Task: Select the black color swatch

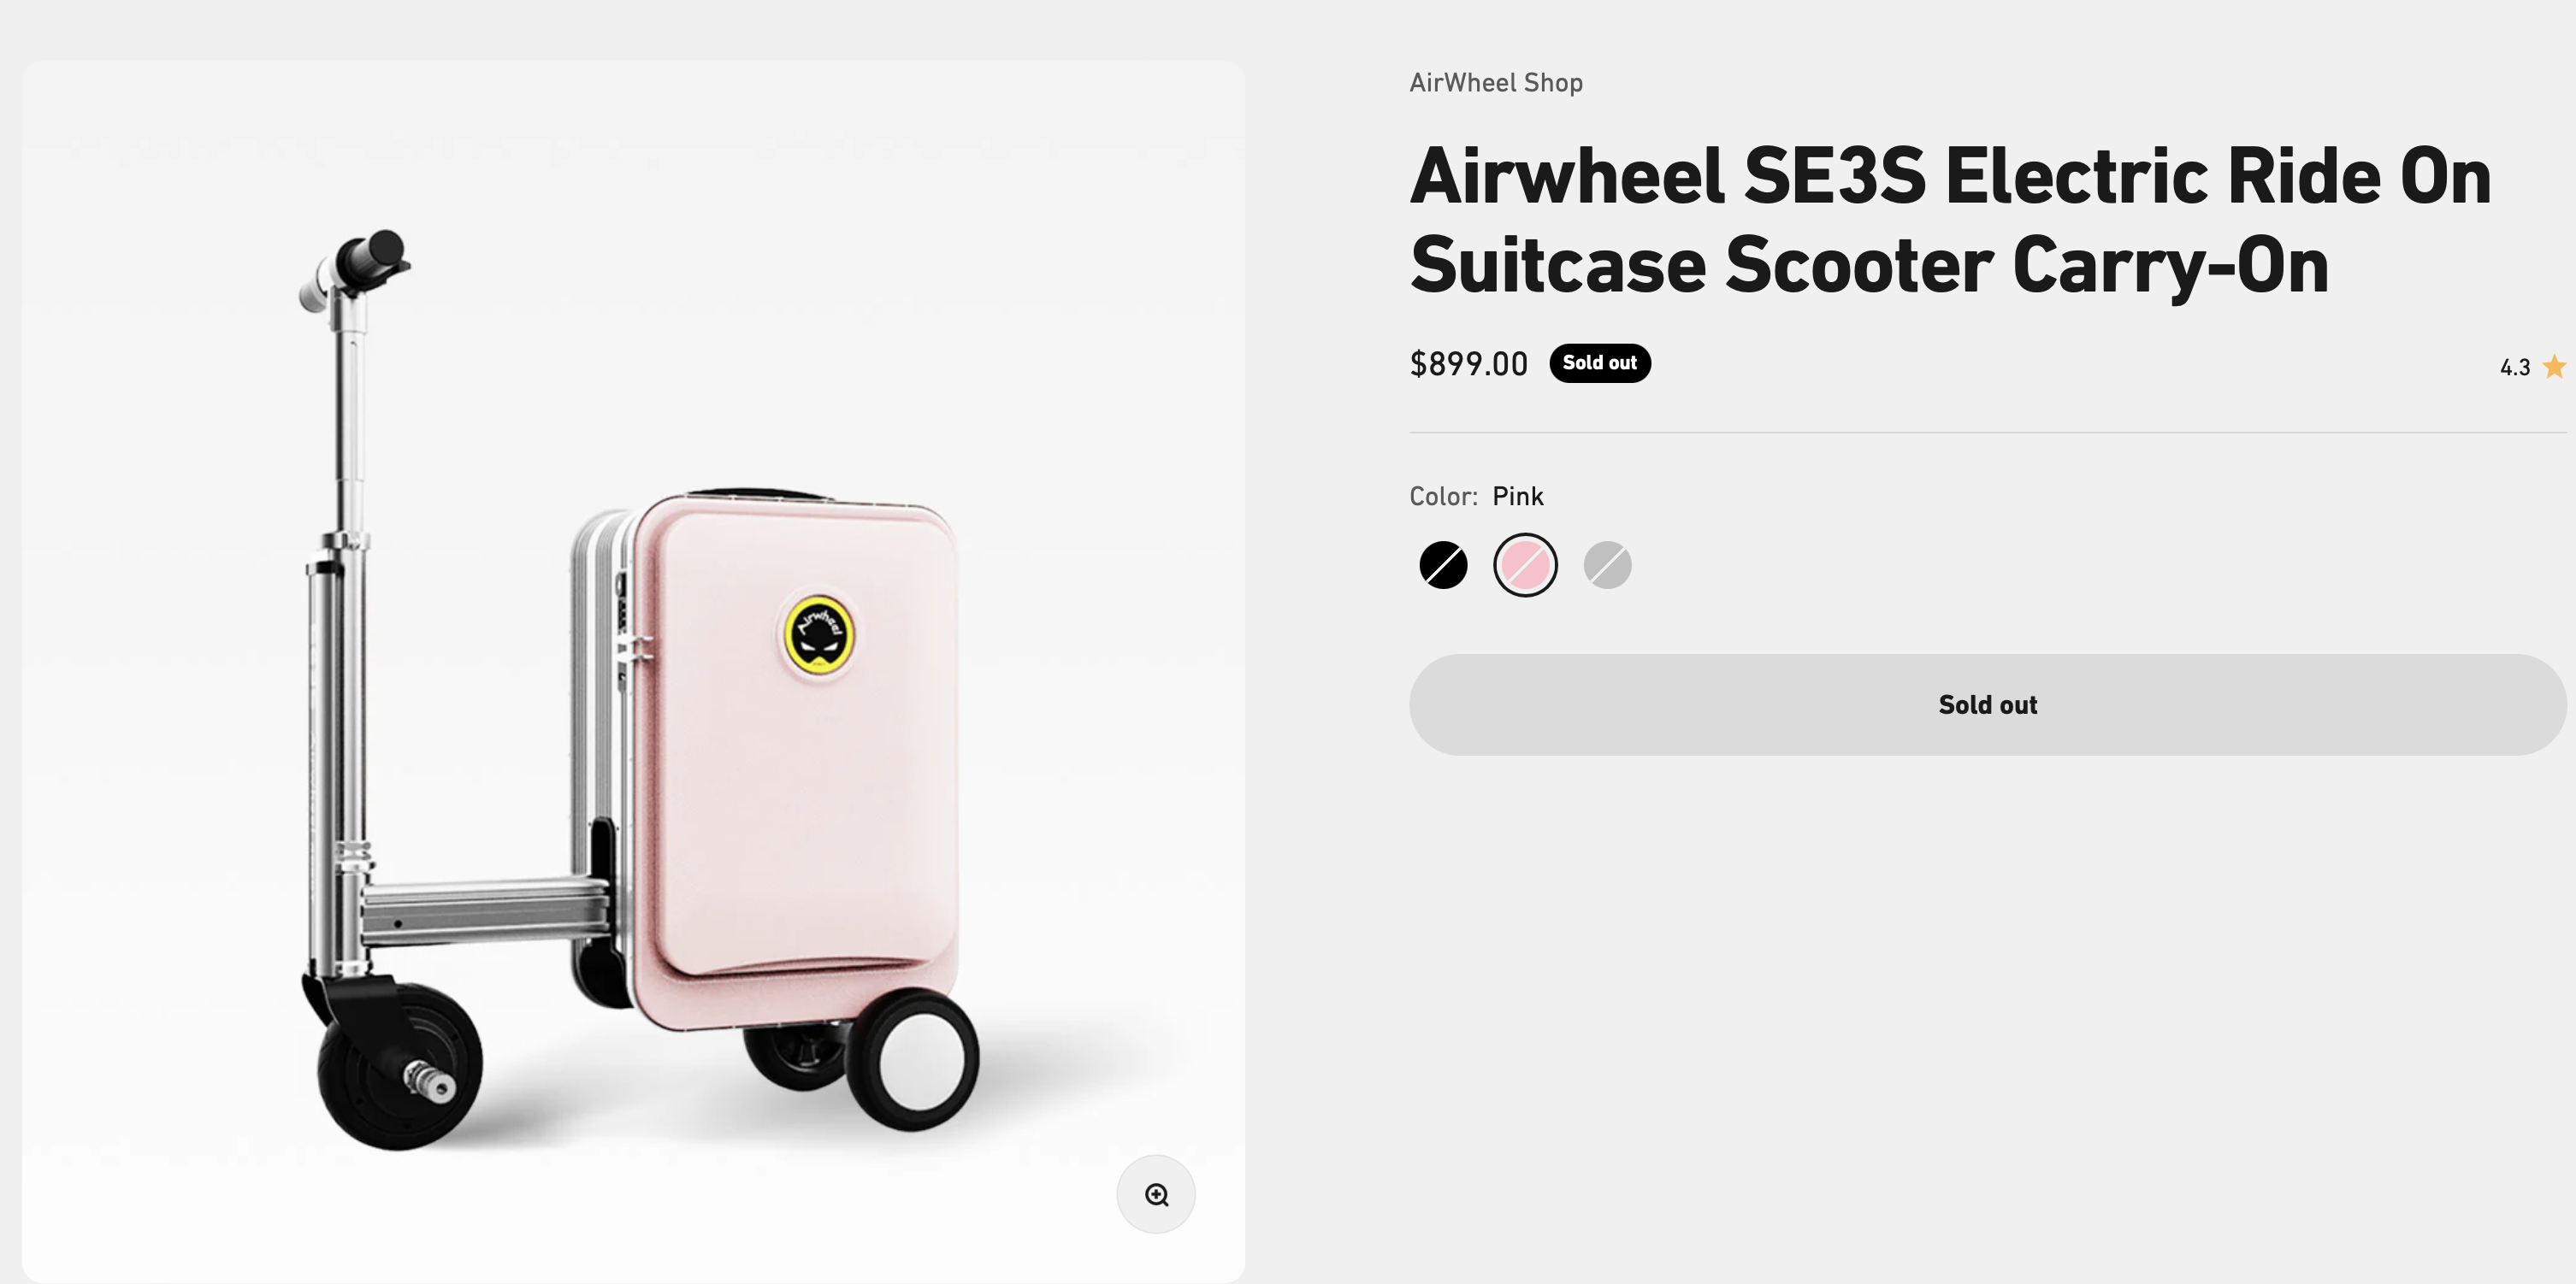Action: pyautogui.click(x=1443, y=566)
